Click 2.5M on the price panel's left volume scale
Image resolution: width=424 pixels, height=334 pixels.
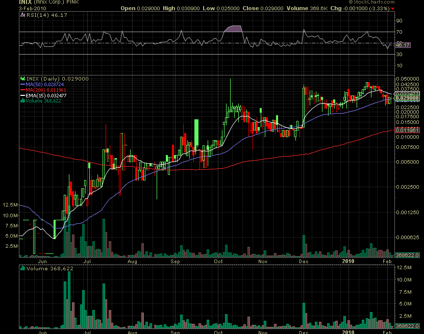pos(12,246)
